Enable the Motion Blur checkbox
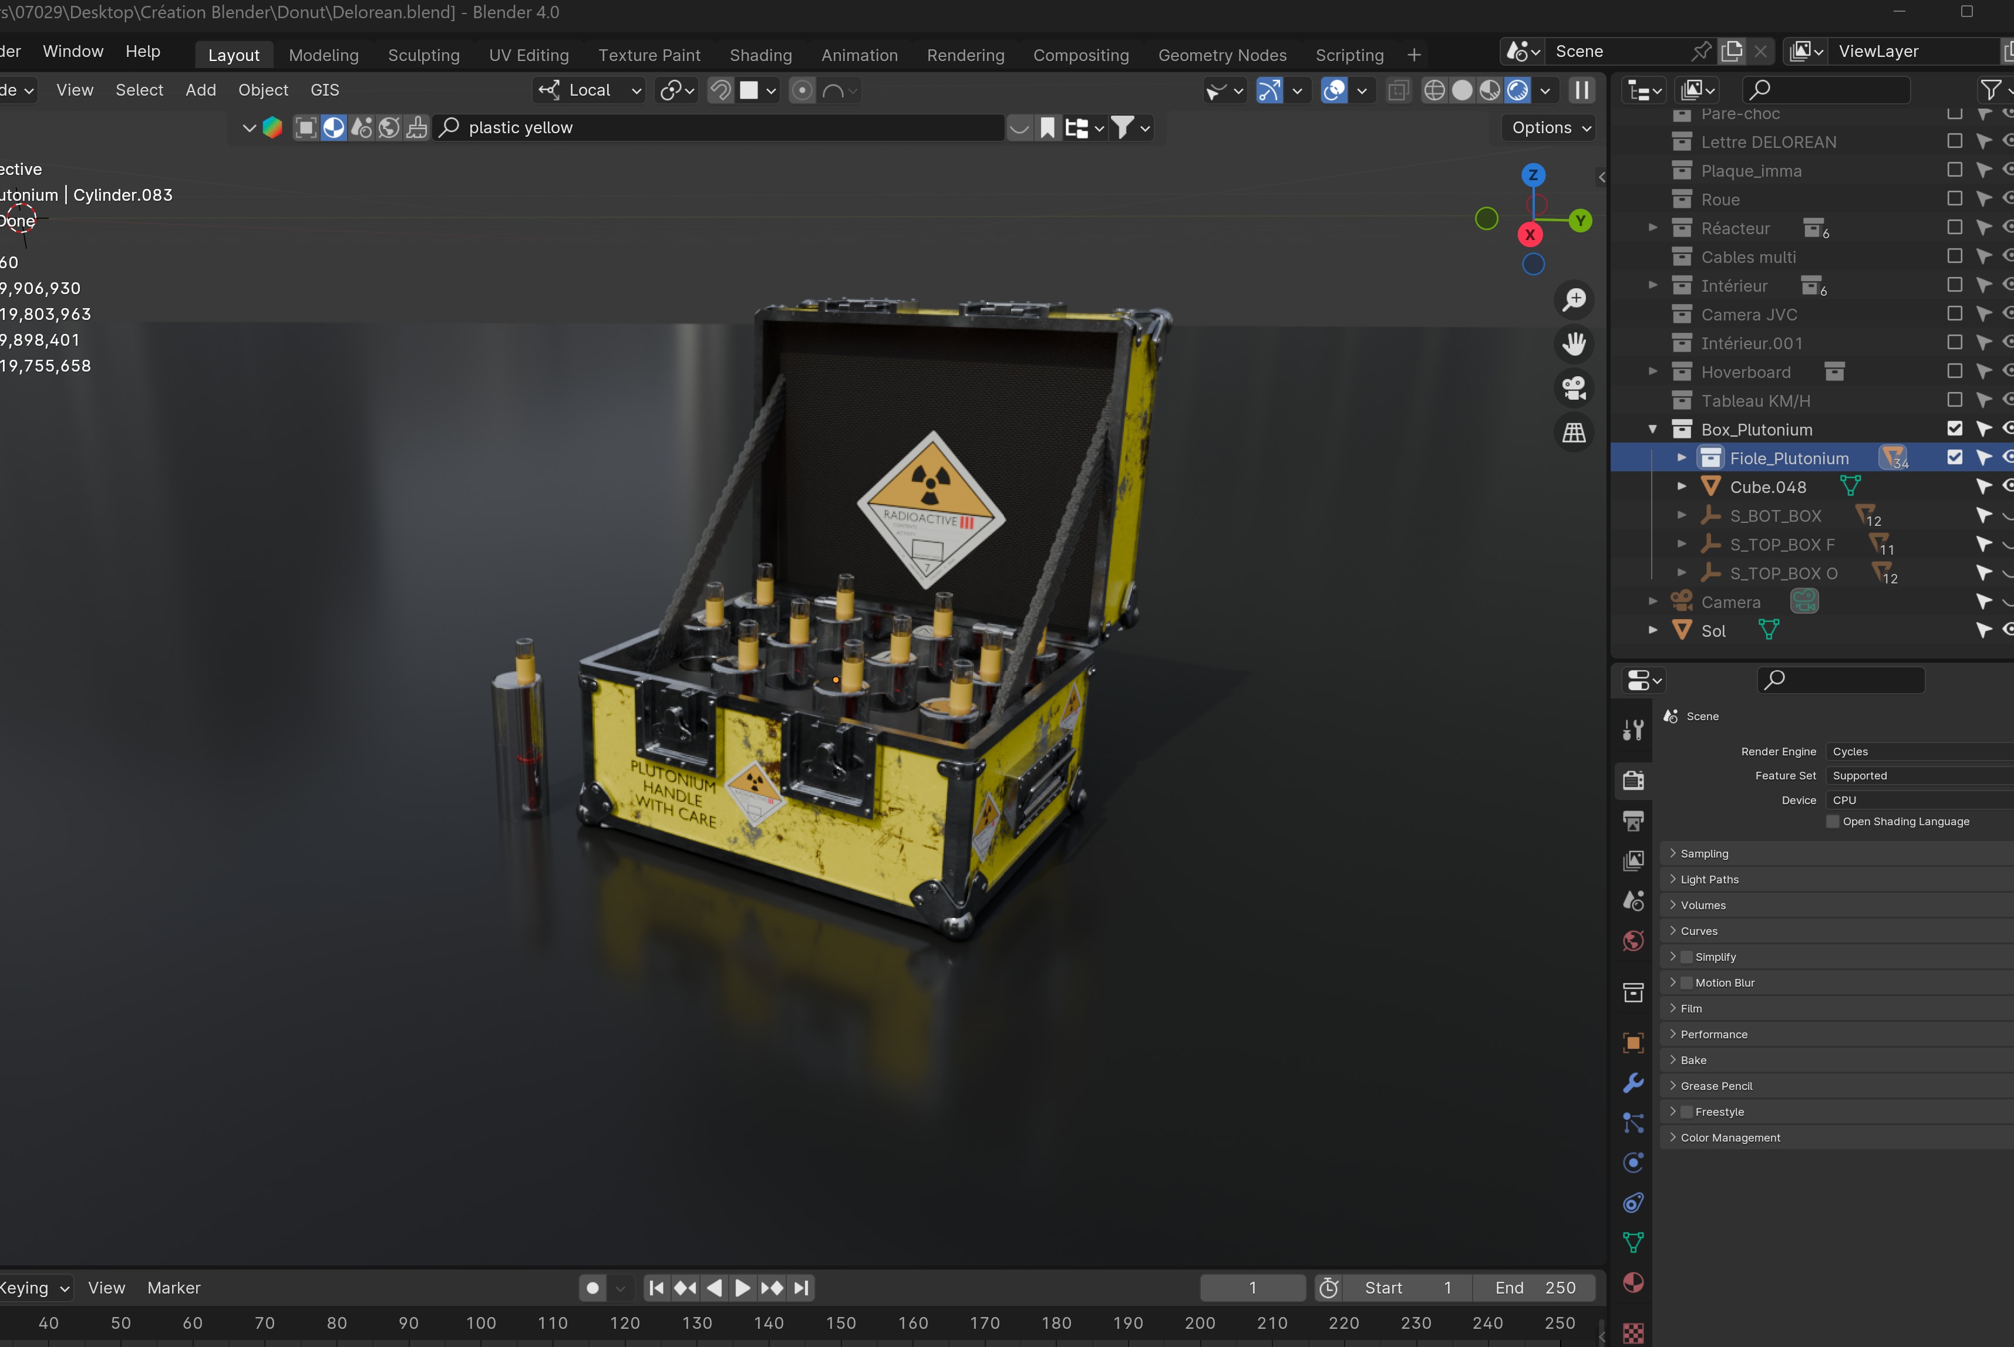Image resolution: width=2014 pixels, height=1347 pixels. pos(1686,983)
